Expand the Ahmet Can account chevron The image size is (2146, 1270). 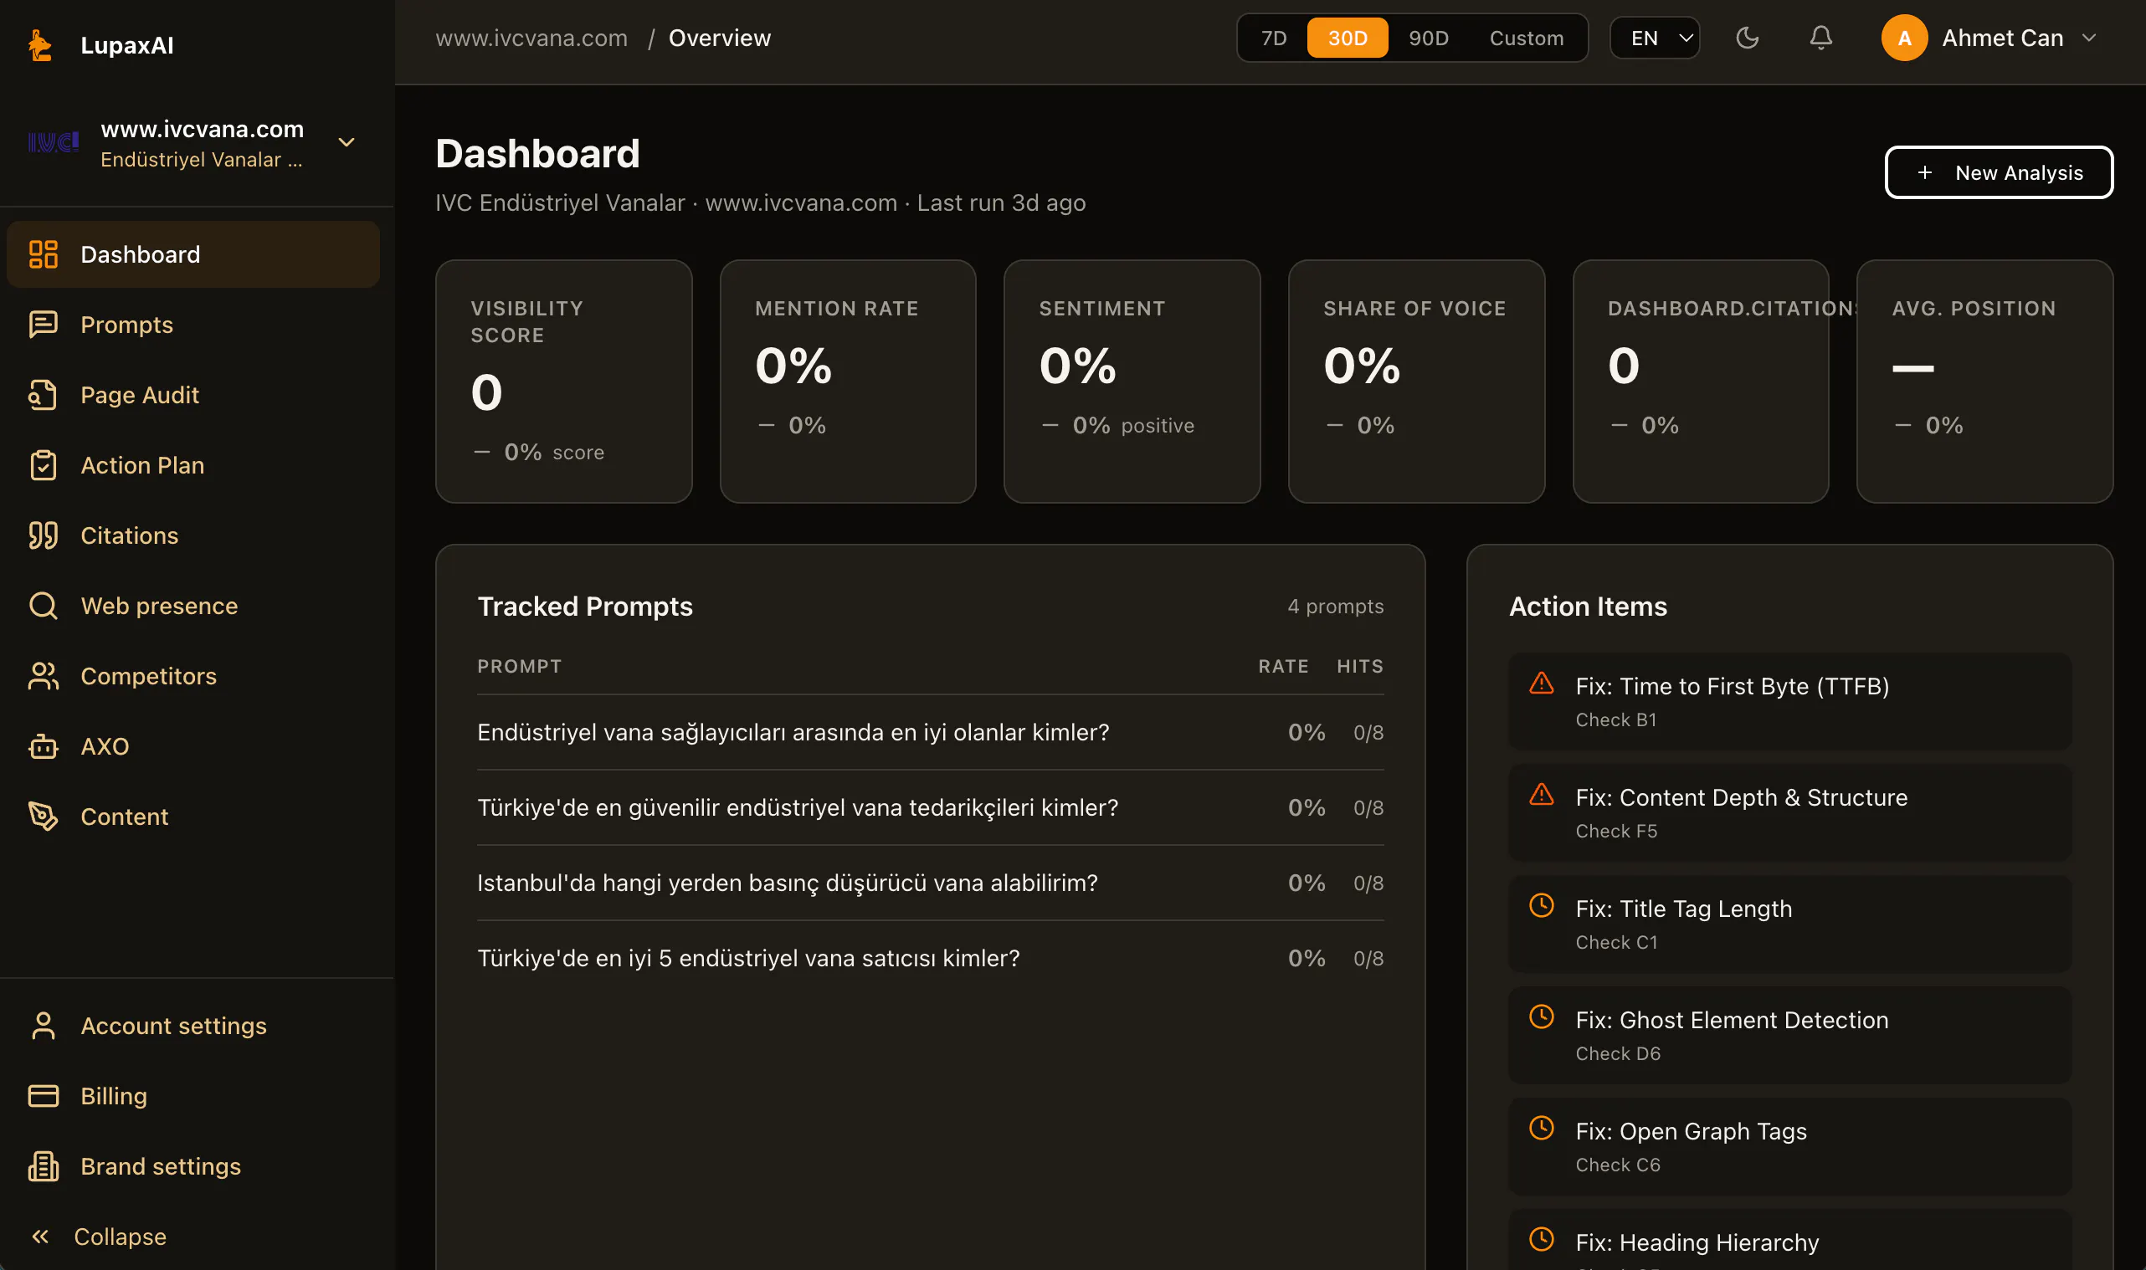point(2089,38)
